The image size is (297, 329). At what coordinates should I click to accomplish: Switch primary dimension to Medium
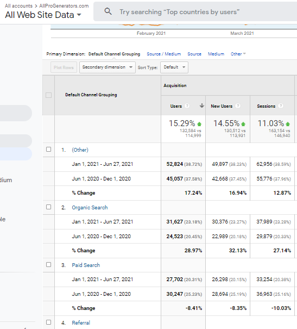coord(216,54)
